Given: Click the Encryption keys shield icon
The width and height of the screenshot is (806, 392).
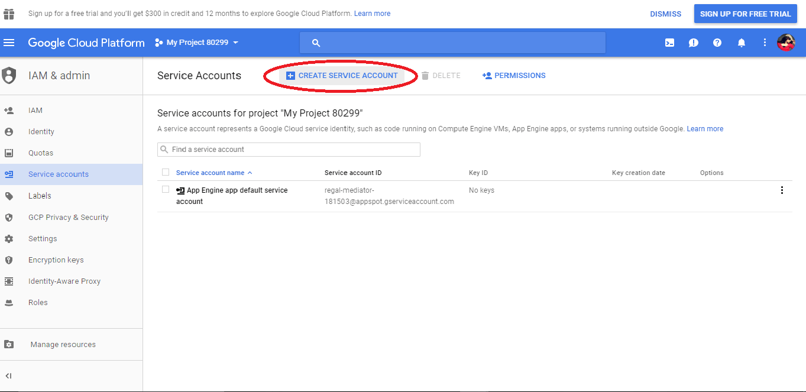Looking at the screenshot, I should [9, 260].
